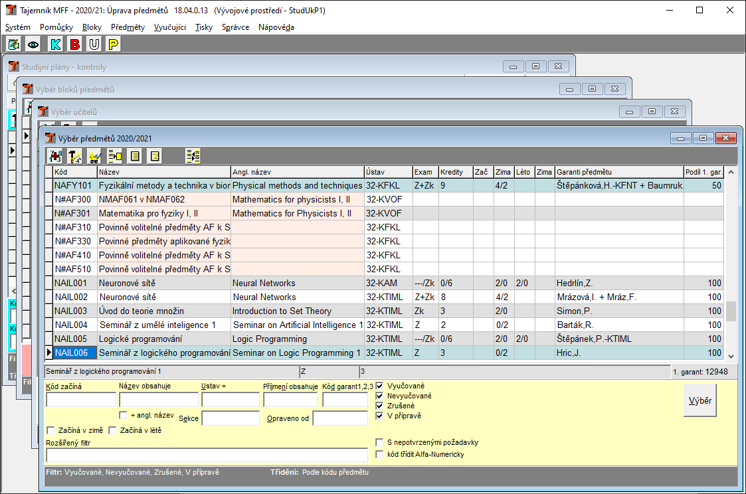Viewport: 746px width, 494px height.
Task: Click the yellow P toolbar icon
Action: (114, 44)
